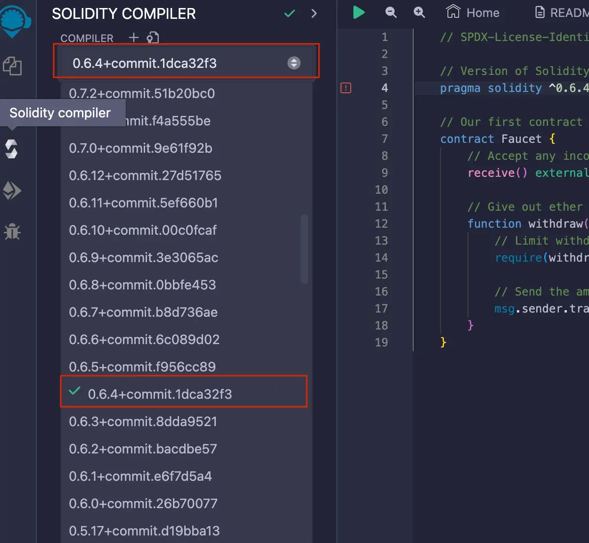Click the msg.sender.tra... code line
The image size is (589, 543).
(x=542, y=308)
